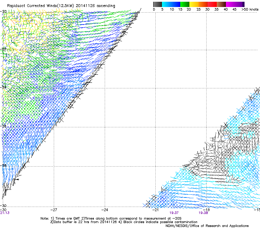Click the '45' legend tick label
This screenshot has height=228, width=260.
(234, 9)
